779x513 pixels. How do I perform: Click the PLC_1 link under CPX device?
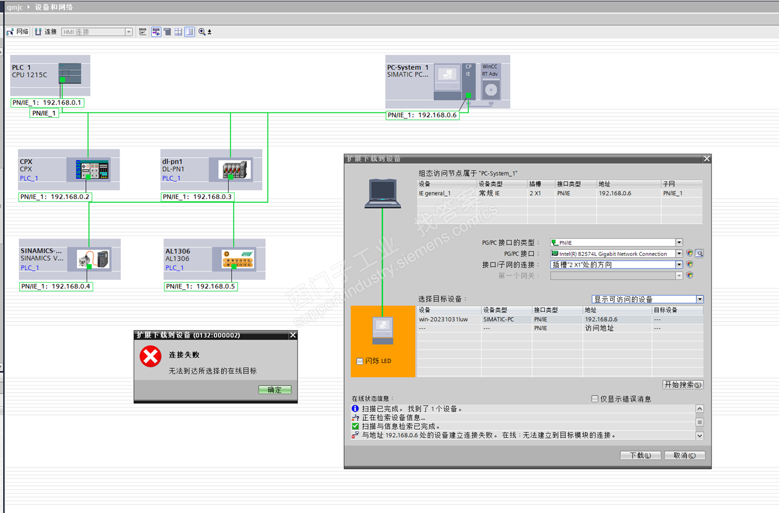tap(29, 178)
